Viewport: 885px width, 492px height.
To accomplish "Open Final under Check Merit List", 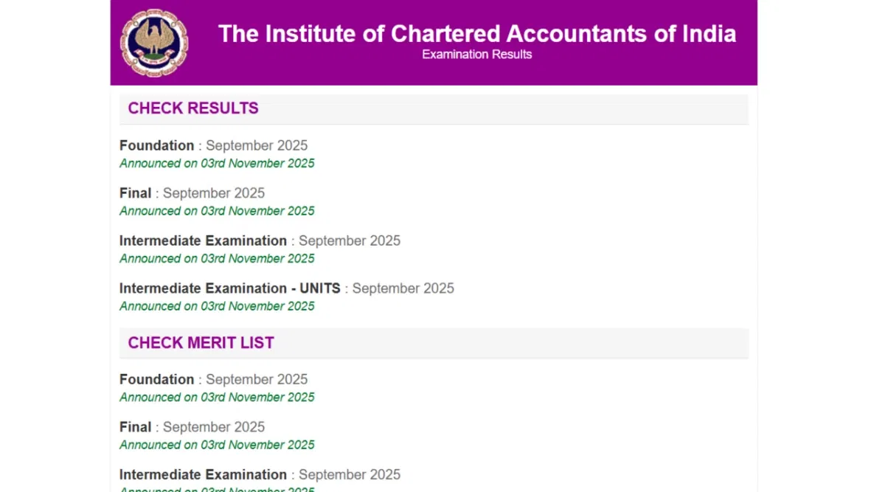I will [136, 427].
